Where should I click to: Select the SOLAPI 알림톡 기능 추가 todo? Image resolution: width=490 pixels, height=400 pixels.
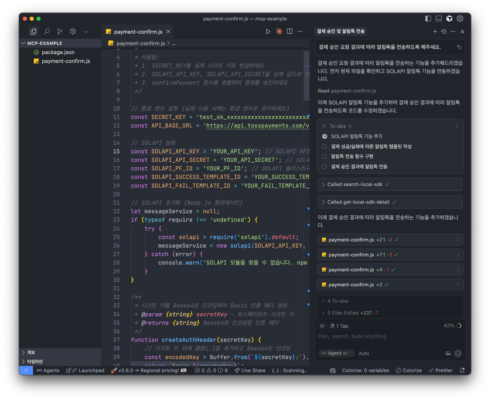coord(357,136)
